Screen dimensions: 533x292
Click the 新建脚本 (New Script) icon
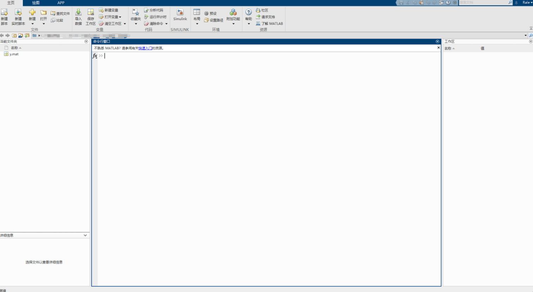click(x=4, y=12)
